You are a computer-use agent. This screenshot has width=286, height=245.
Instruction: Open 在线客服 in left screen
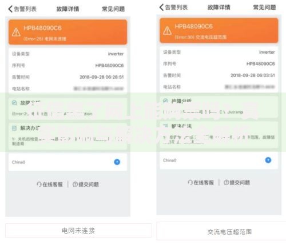50,184
